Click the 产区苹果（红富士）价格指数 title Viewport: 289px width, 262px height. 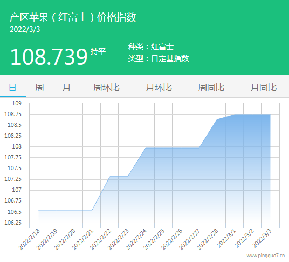[73, 17]
